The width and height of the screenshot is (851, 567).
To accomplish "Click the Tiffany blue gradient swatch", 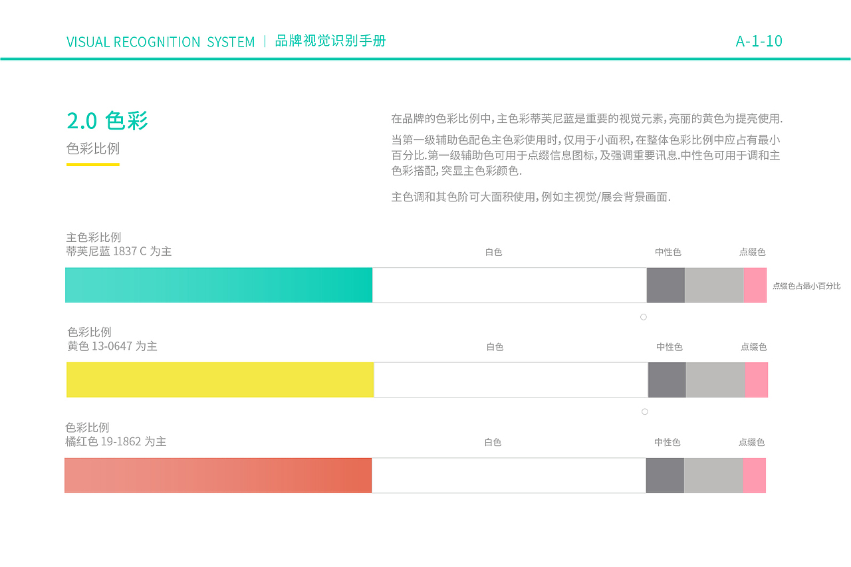I will 219,285.
